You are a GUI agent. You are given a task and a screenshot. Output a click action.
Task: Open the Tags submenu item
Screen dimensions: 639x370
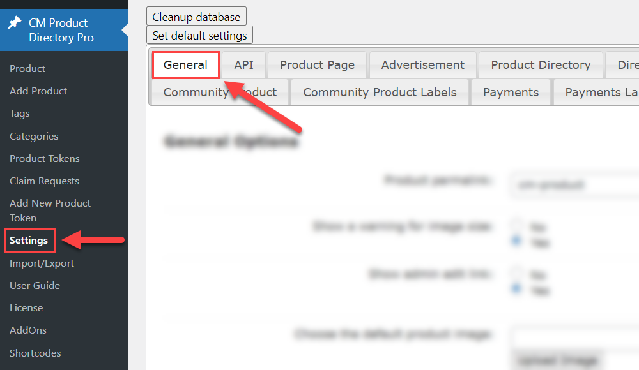coord(20,114)
